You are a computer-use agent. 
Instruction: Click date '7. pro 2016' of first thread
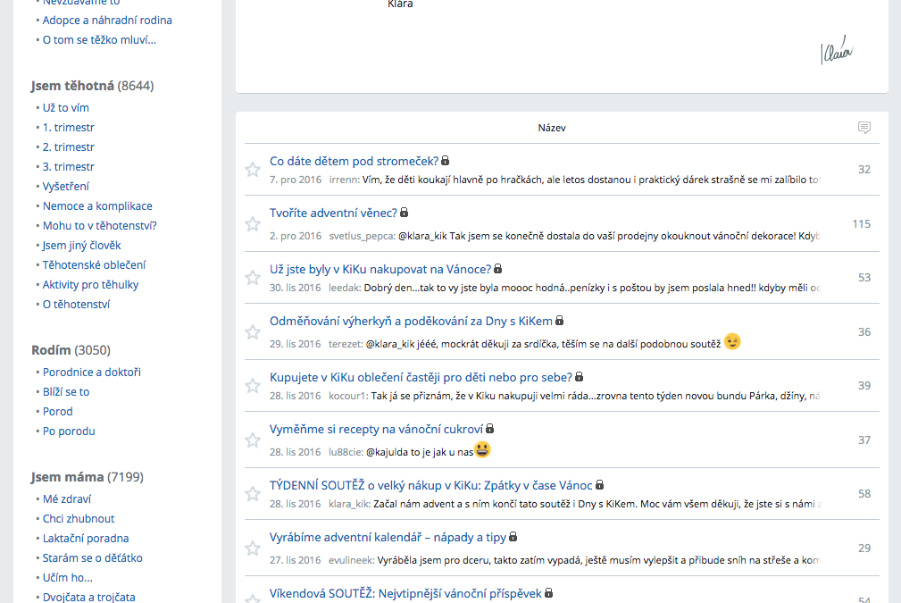(296, 180)
